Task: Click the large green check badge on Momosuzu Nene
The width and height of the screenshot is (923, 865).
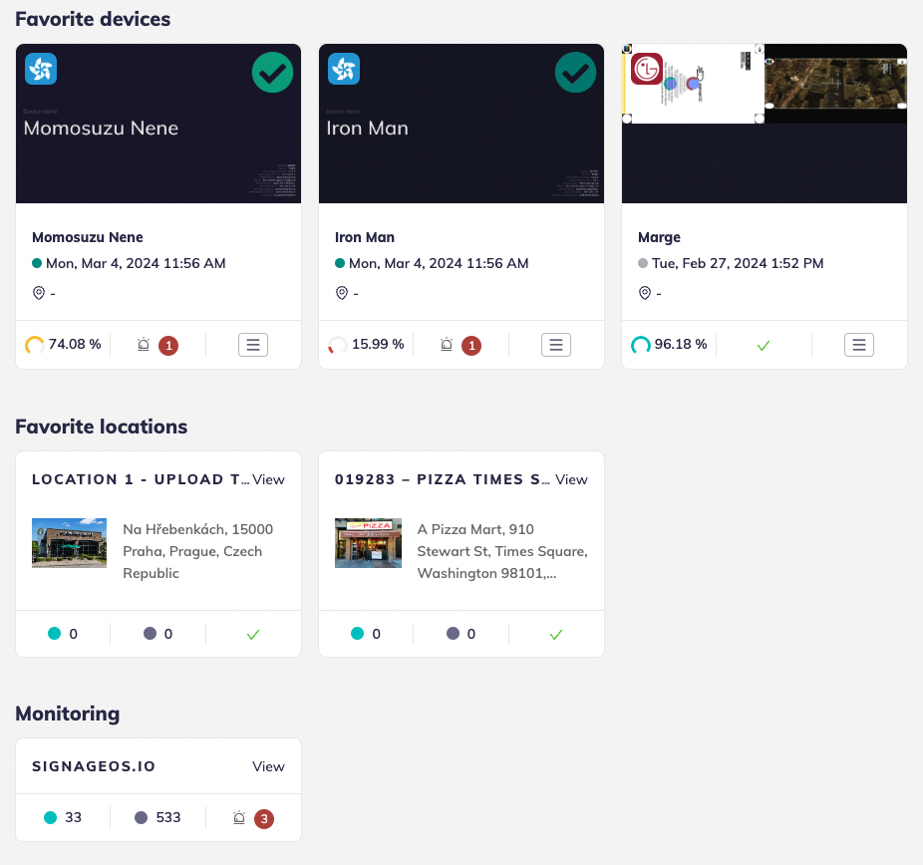Action: (x=272, y=73)
